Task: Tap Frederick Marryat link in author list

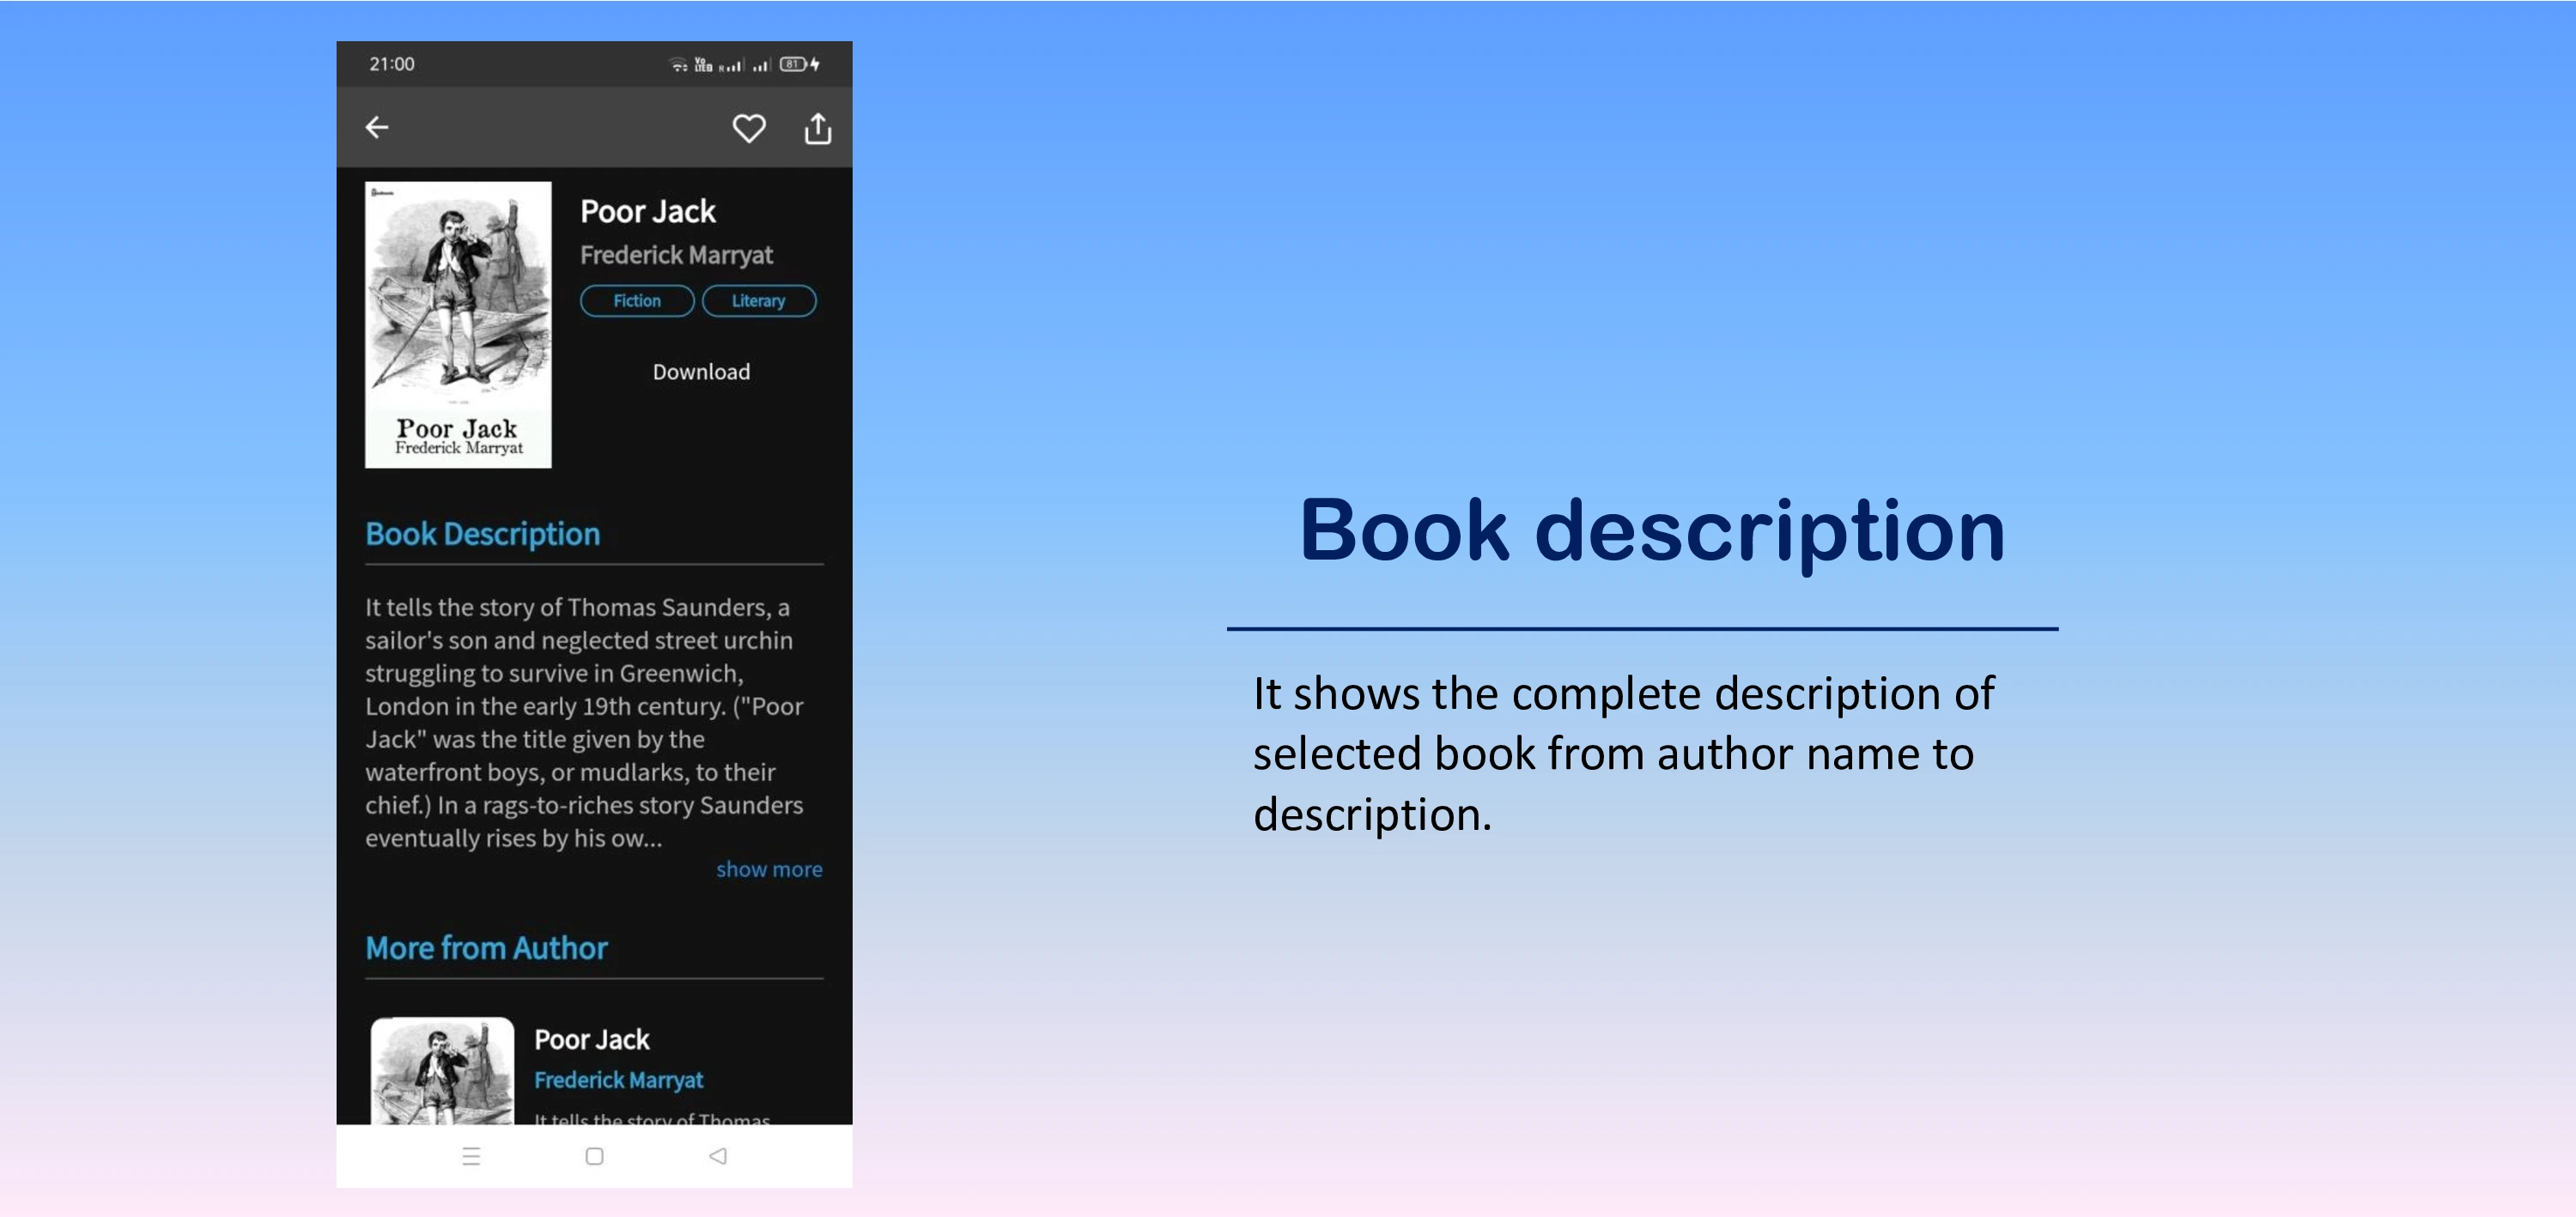Action: 618,1081
